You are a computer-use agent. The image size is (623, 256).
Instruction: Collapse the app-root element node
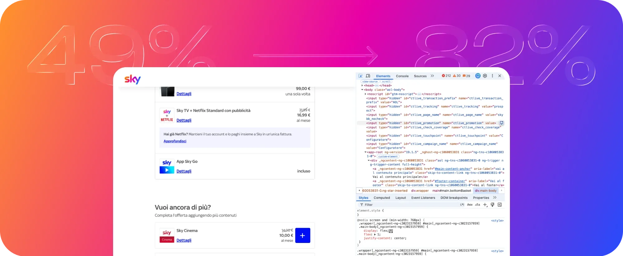pos(365,152)
